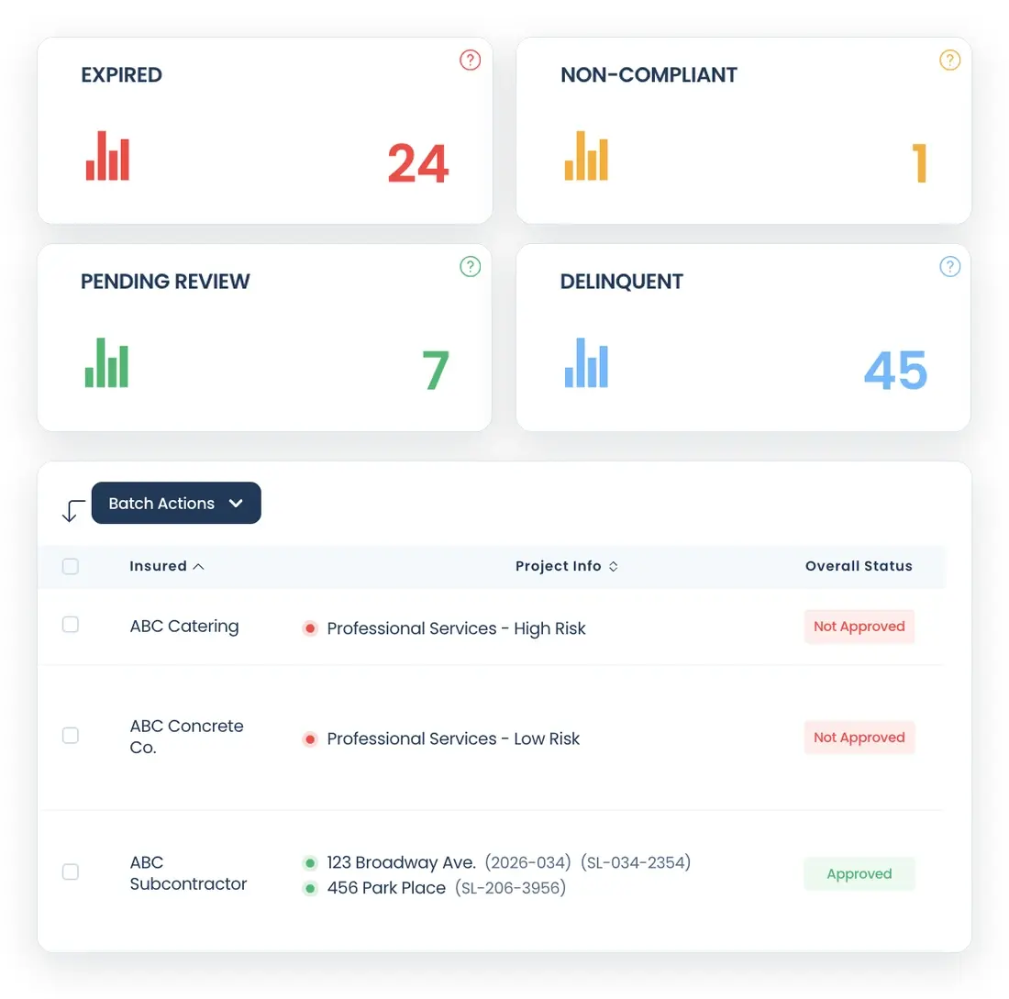The image size is (1009, 999).
Task: Click project code (SL-206-3956)
Action: (x=510, y=888)
